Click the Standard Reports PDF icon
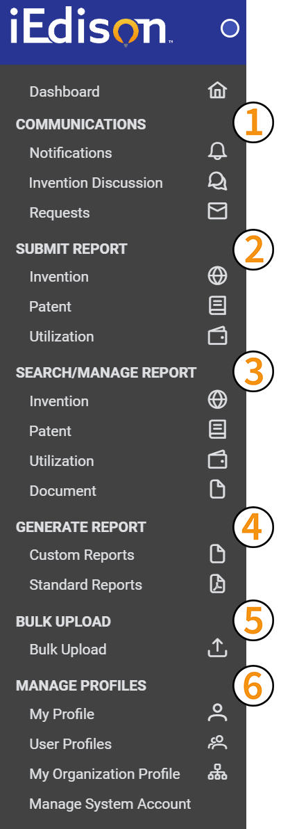The width and height of the screenshot is (281, 829). click(217, 584)
